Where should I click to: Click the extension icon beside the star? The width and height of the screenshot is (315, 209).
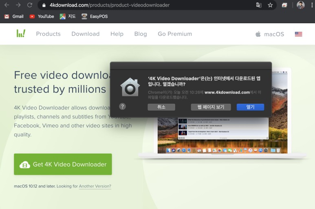[x=284, y=5]
